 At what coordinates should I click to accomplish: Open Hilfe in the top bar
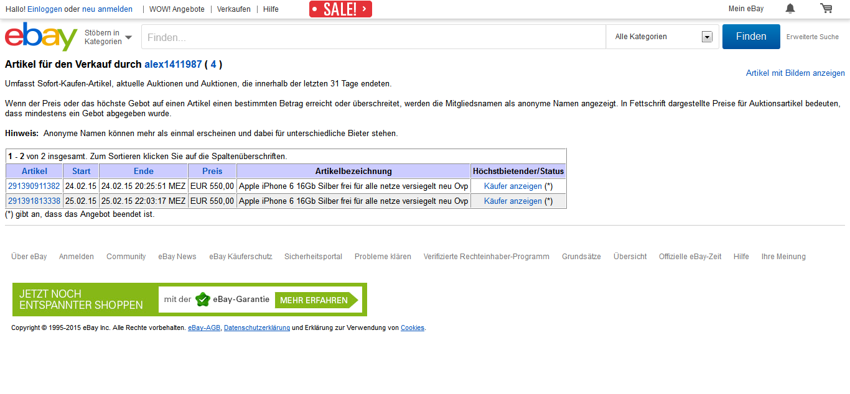(x=271, y=9)
